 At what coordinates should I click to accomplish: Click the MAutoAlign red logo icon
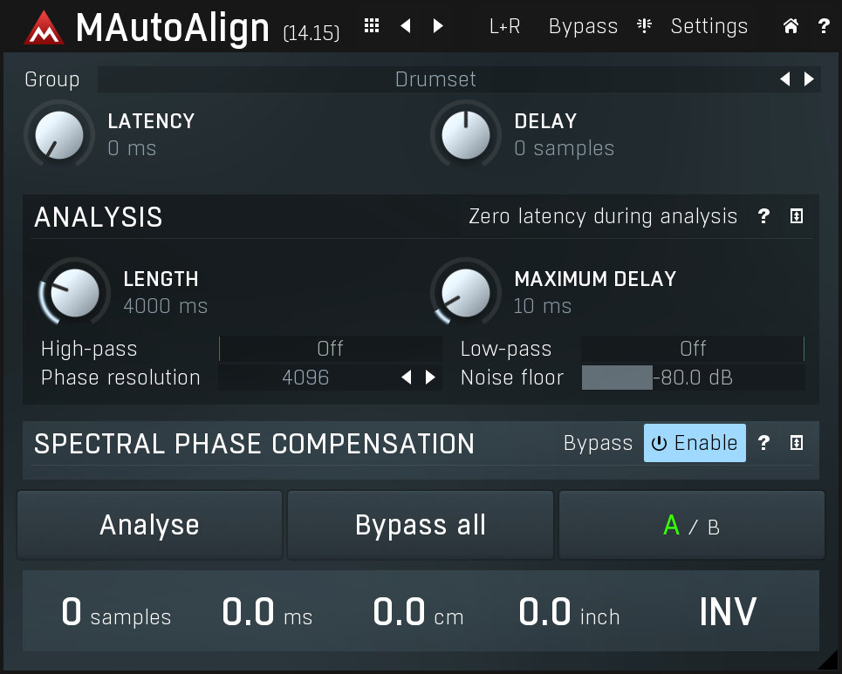(x=44, y=28)
